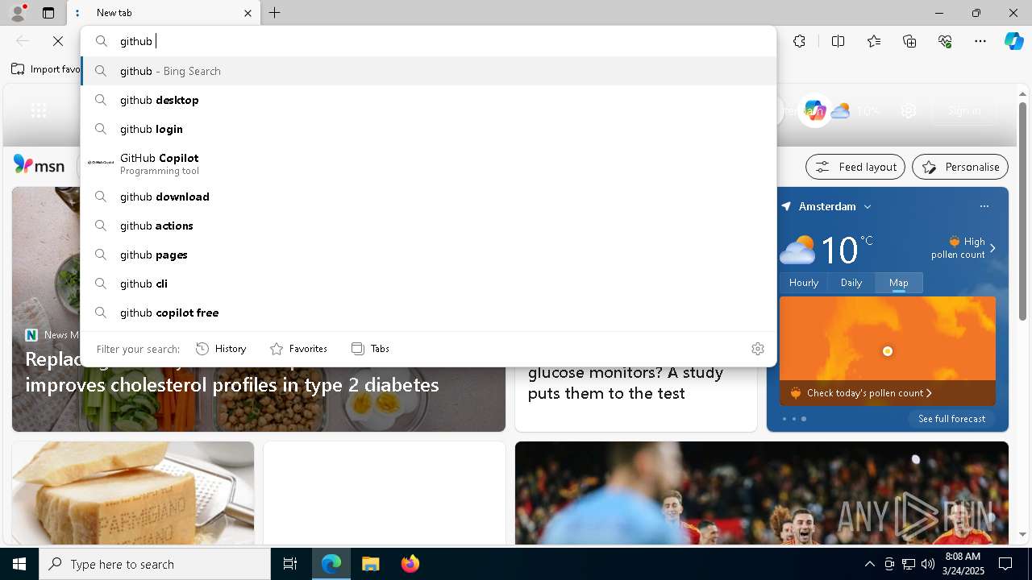Open the volume tray icon

(928, 564)
